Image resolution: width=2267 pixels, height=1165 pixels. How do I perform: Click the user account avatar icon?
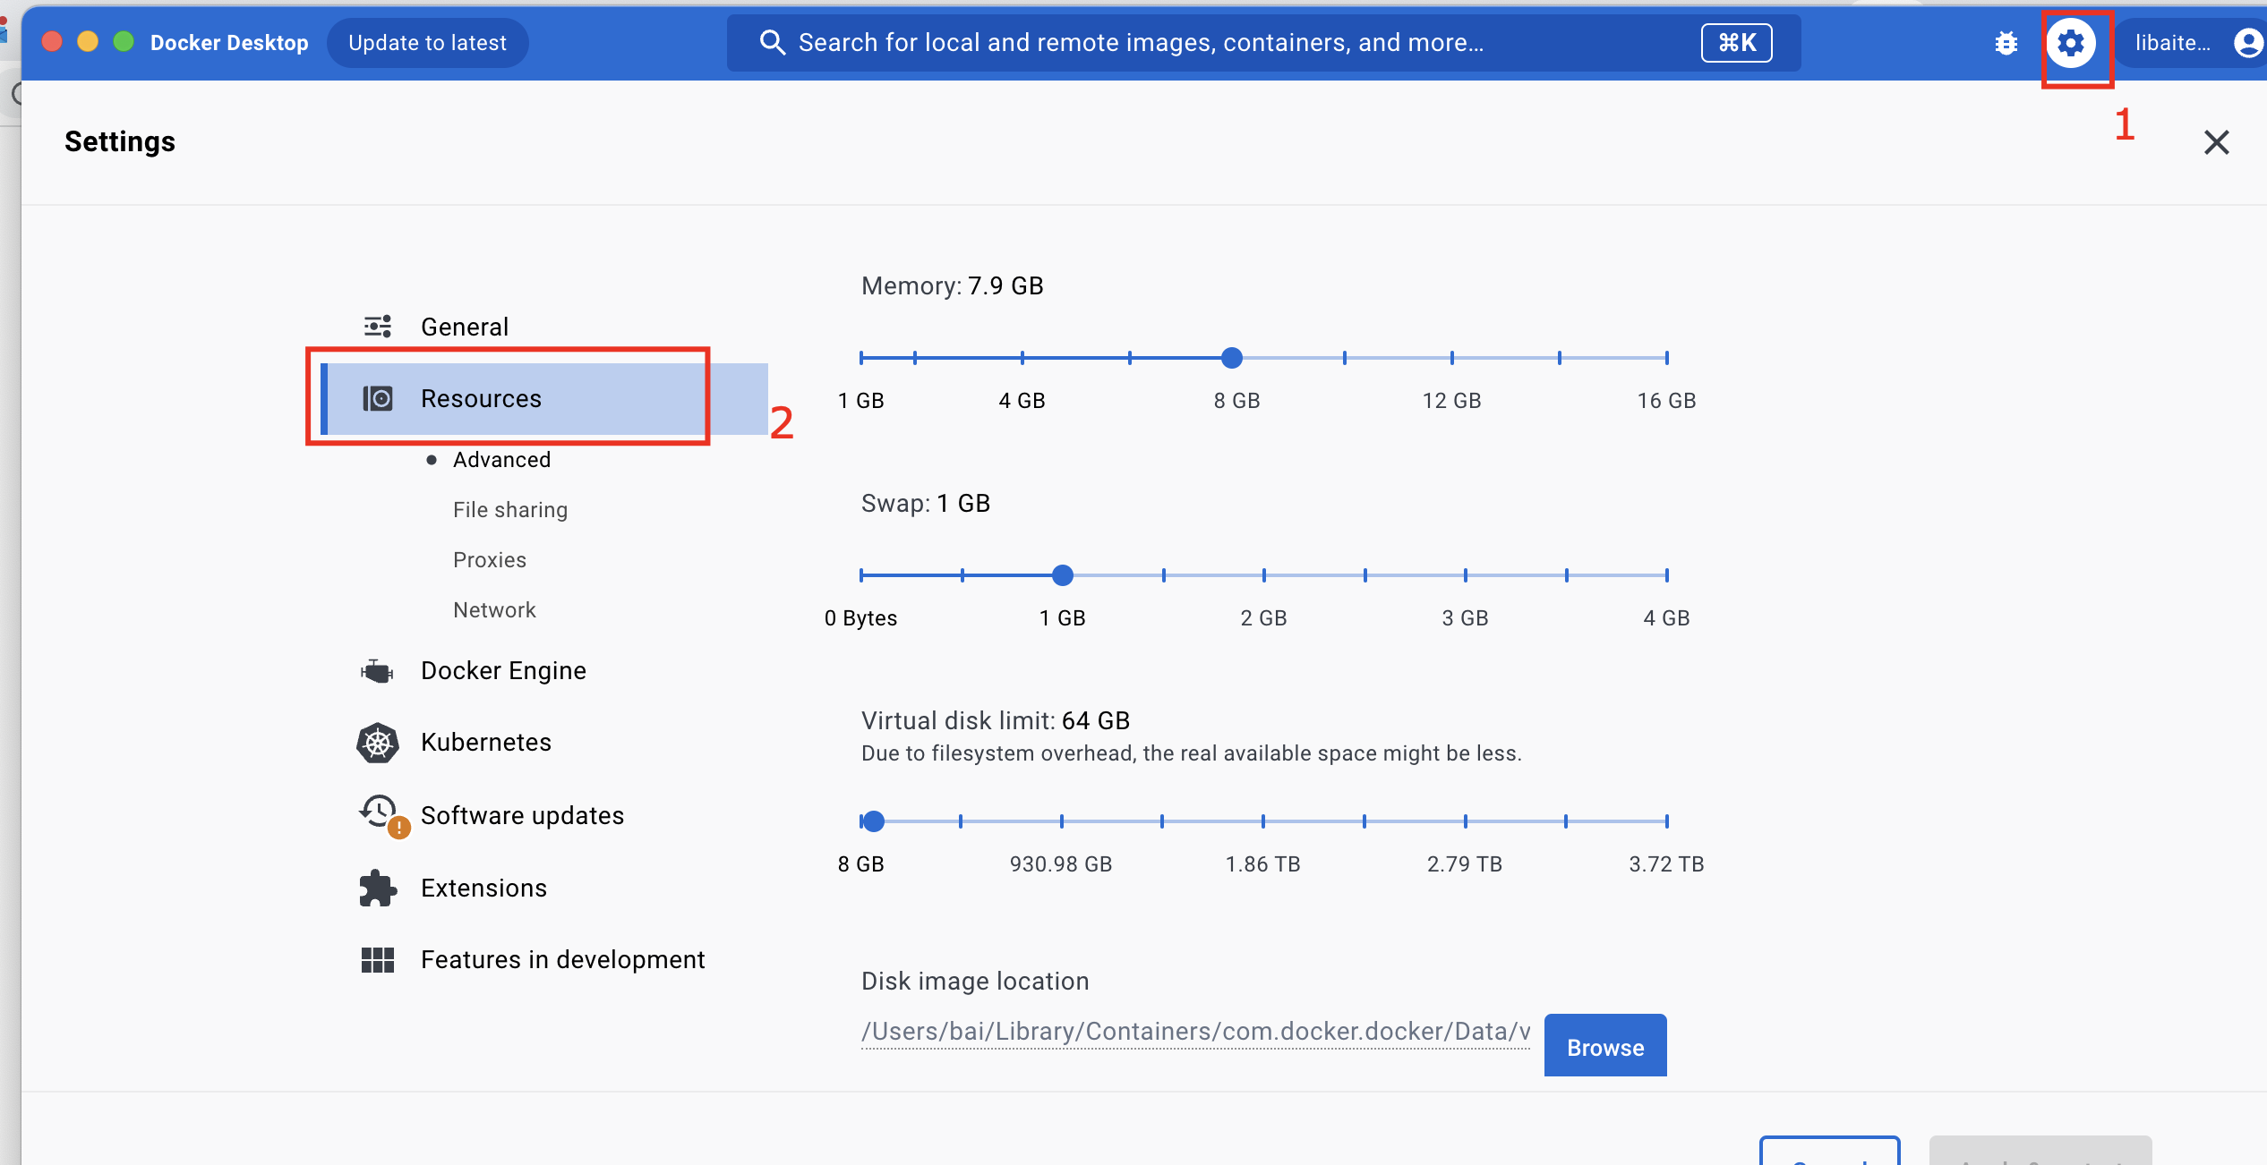pos(2247,43)
